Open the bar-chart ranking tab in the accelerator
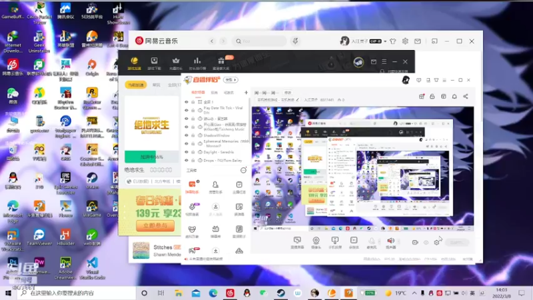This screenshot has height=300, width=533. (197, 63)
